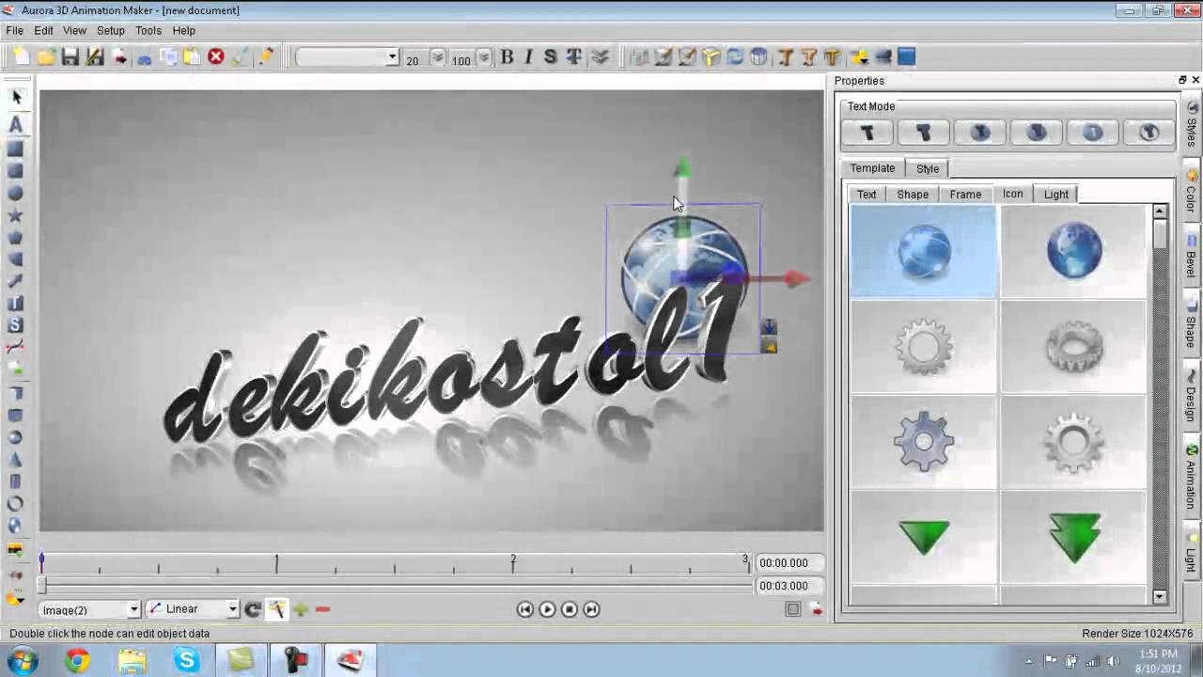Open Google Chrome from the taskbar

77,661
